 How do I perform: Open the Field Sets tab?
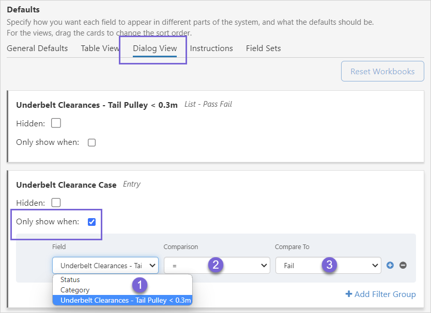click(x=263, y=48)
